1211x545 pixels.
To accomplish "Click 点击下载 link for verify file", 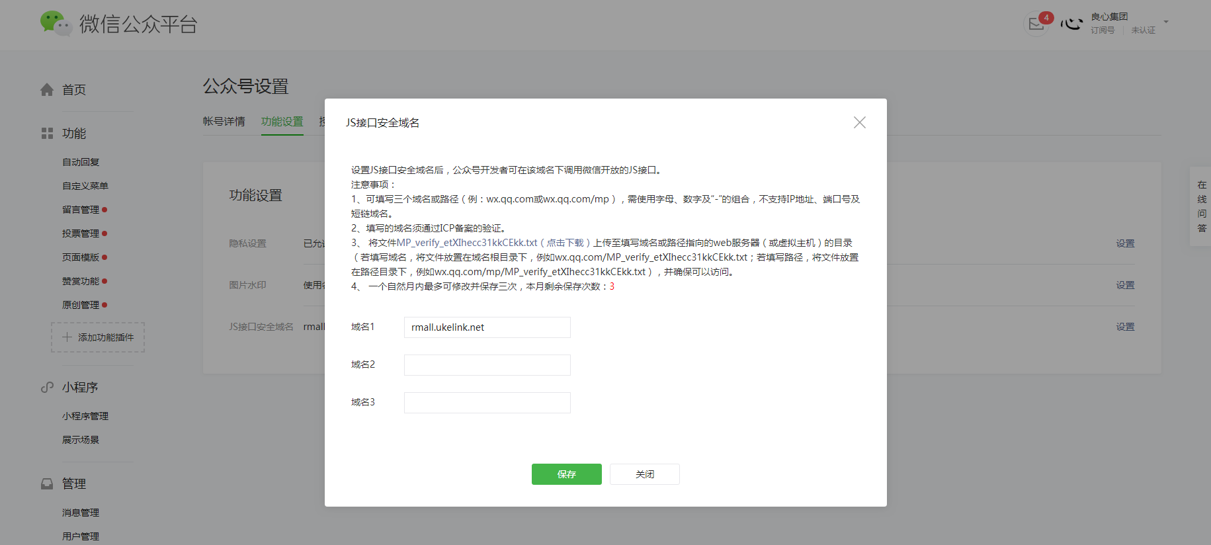I will tap(565, 243).
